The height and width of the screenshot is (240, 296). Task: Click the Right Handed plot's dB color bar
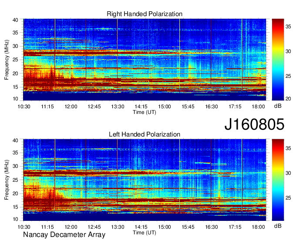pyautogui.click(x=278, y=60)
